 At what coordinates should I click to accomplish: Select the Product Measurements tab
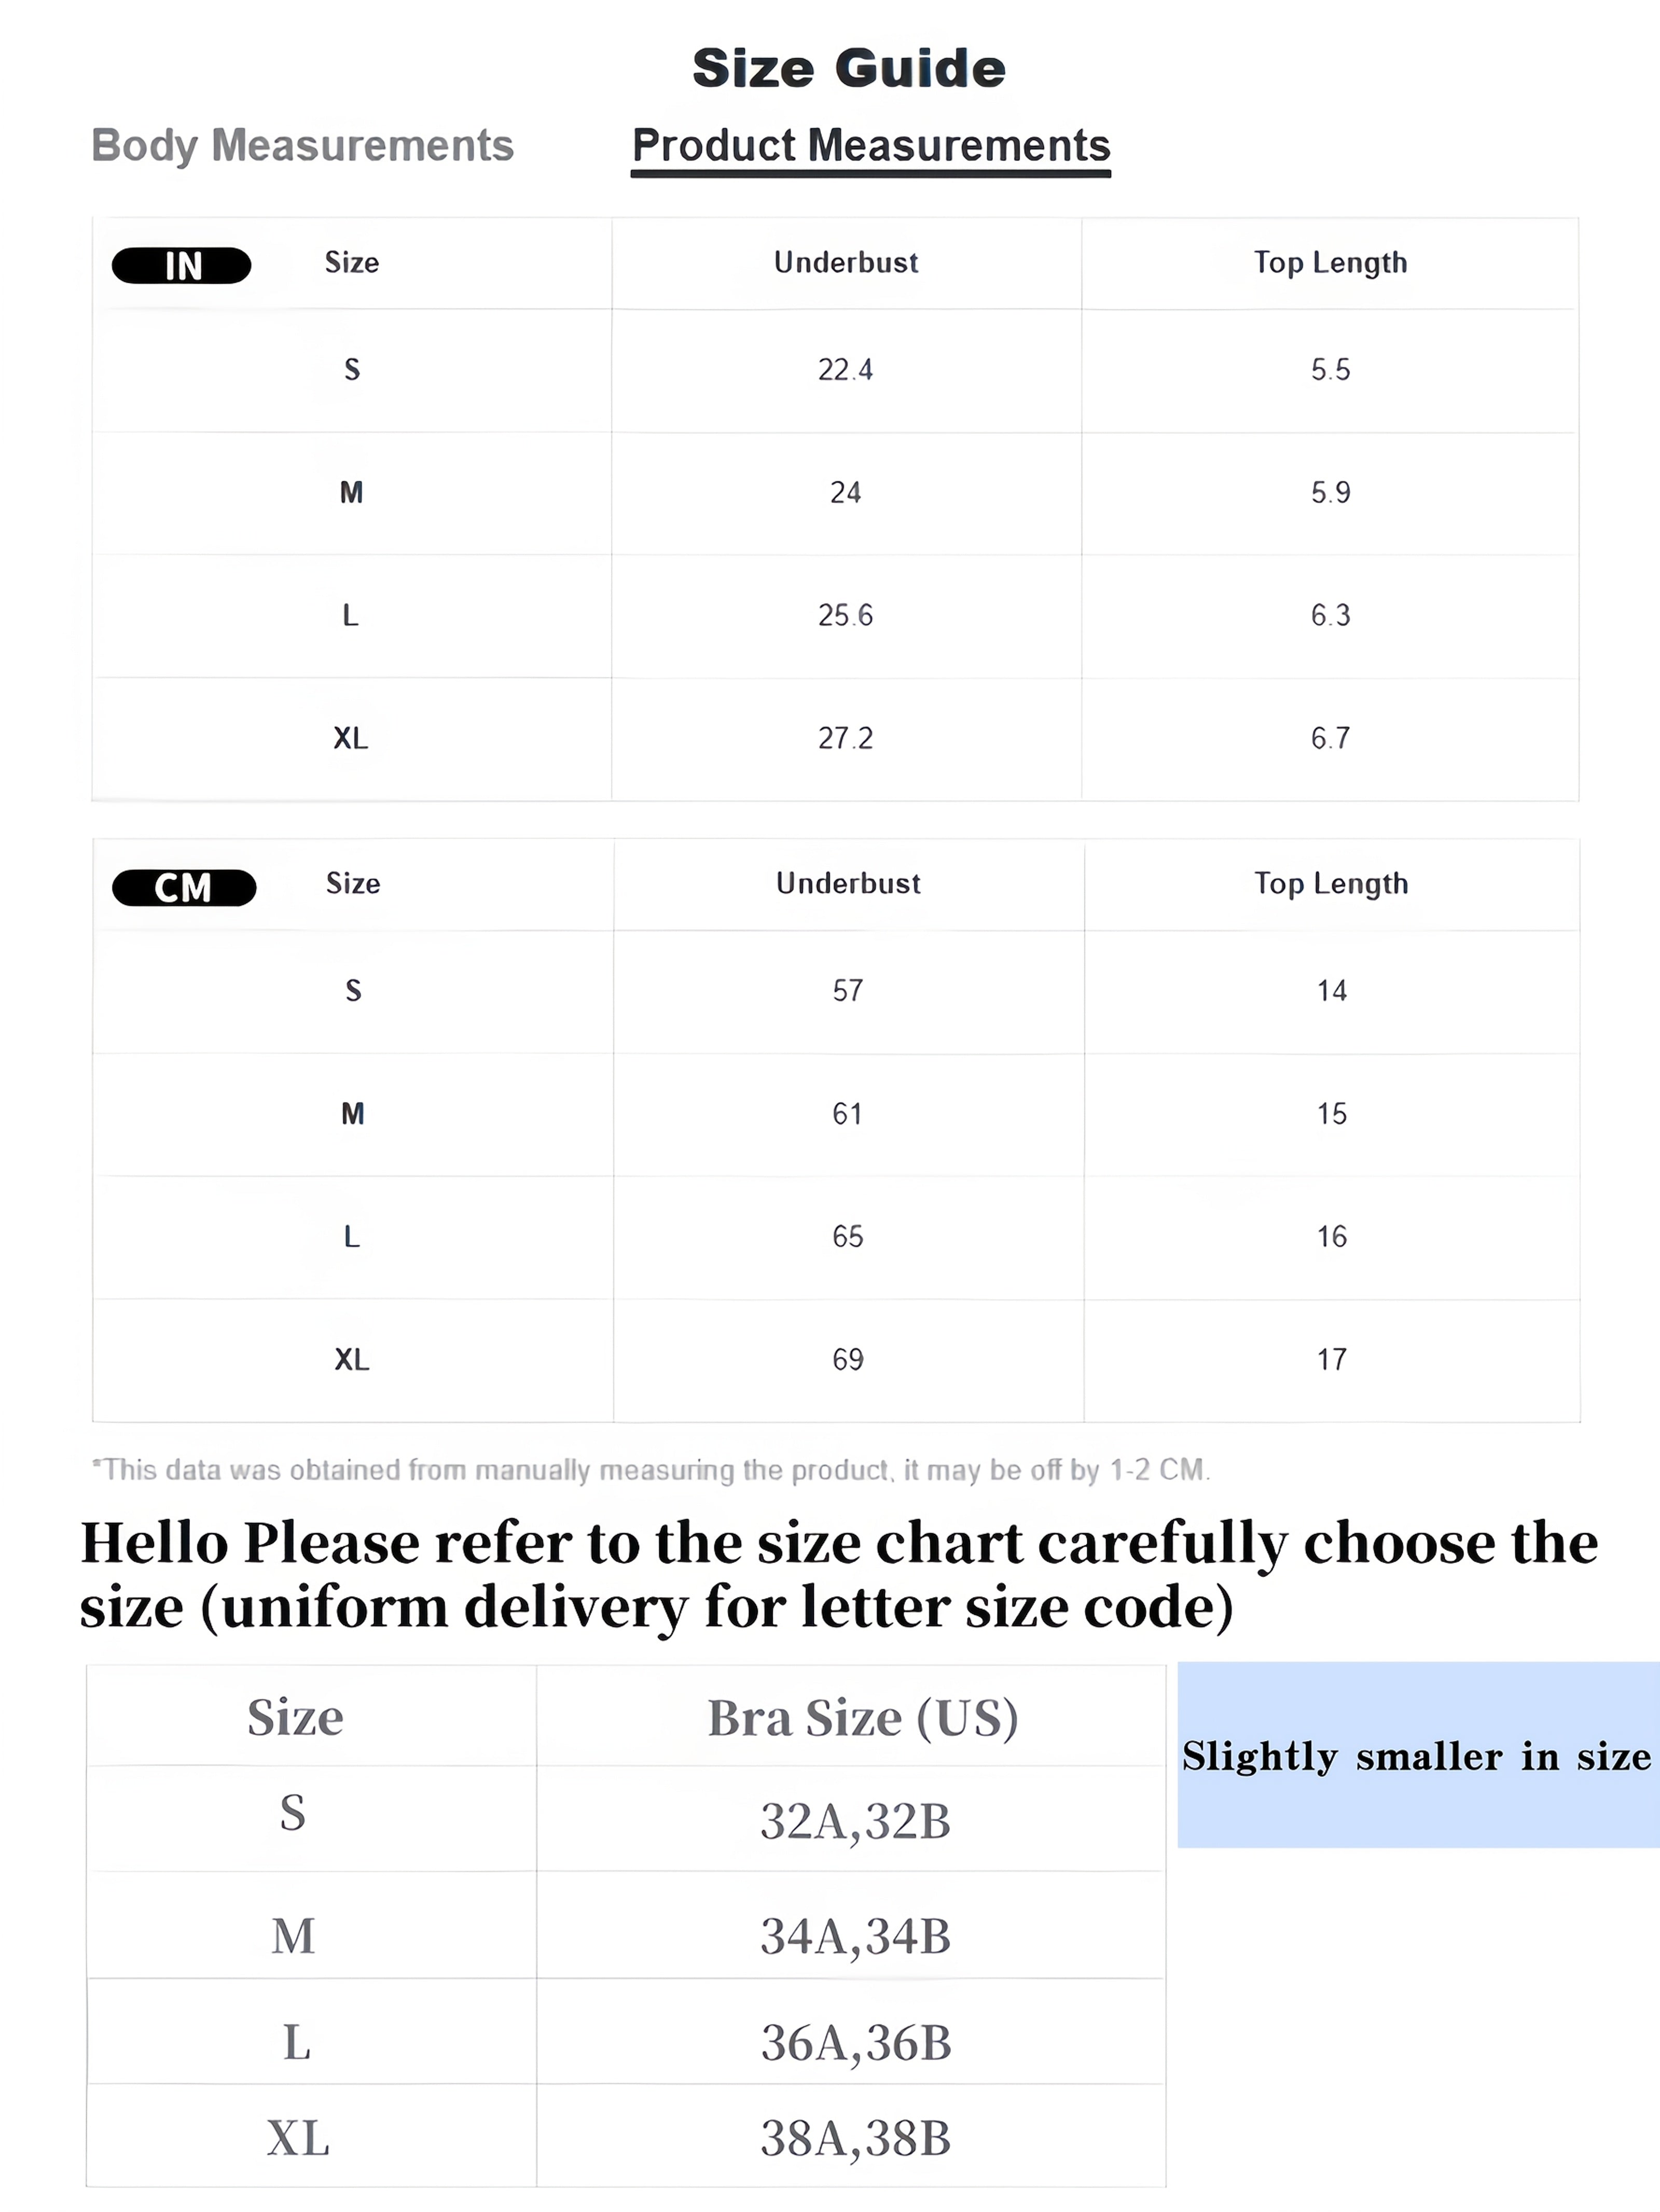[x=871, y=147]
